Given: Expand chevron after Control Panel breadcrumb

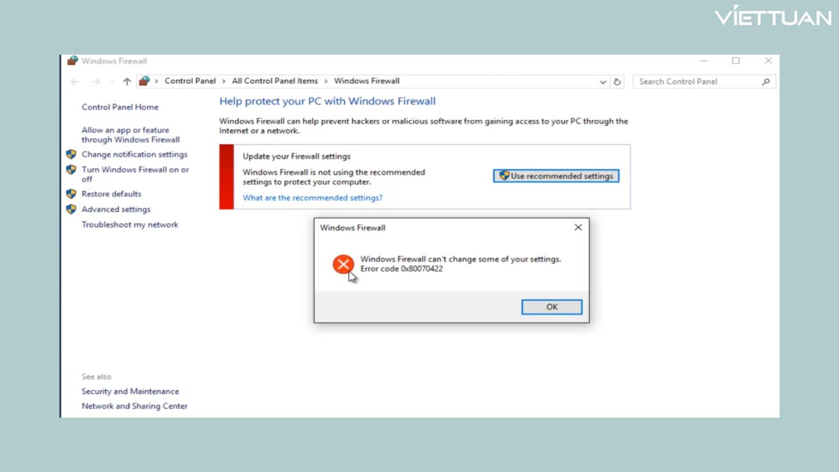Looking at the screenshot, I should point(224,81).
